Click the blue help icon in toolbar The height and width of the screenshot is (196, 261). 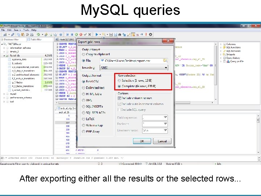coord(61,34)
